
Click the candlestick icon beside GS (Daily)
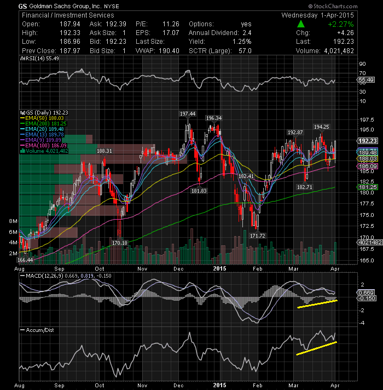[x=22, y=113]
